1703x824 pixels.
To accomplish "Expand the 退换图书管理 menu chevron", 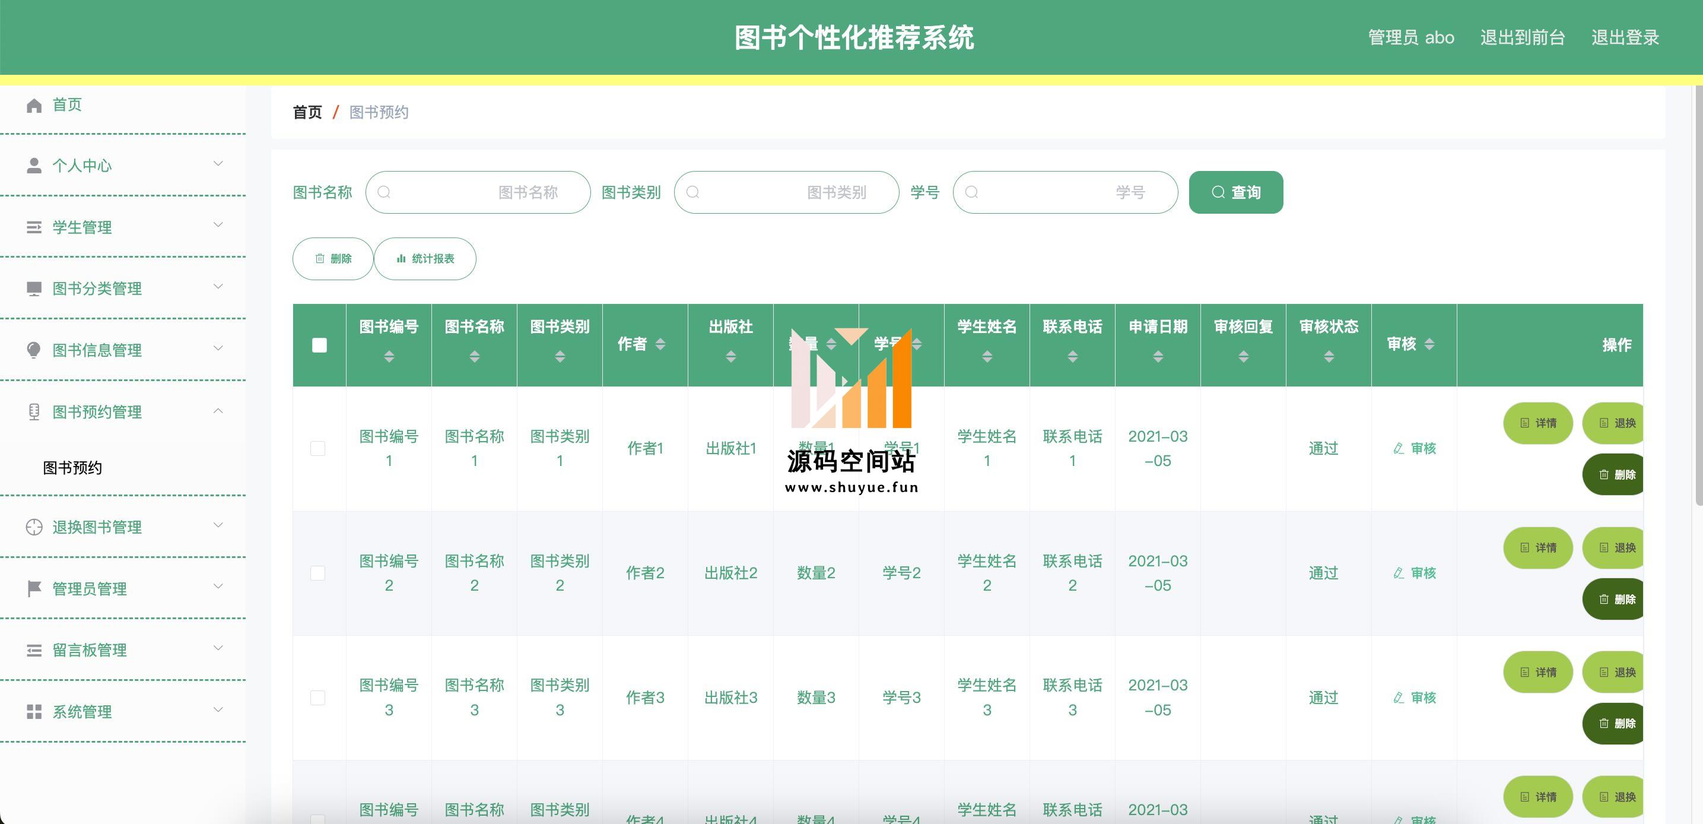I will point(218,525).
